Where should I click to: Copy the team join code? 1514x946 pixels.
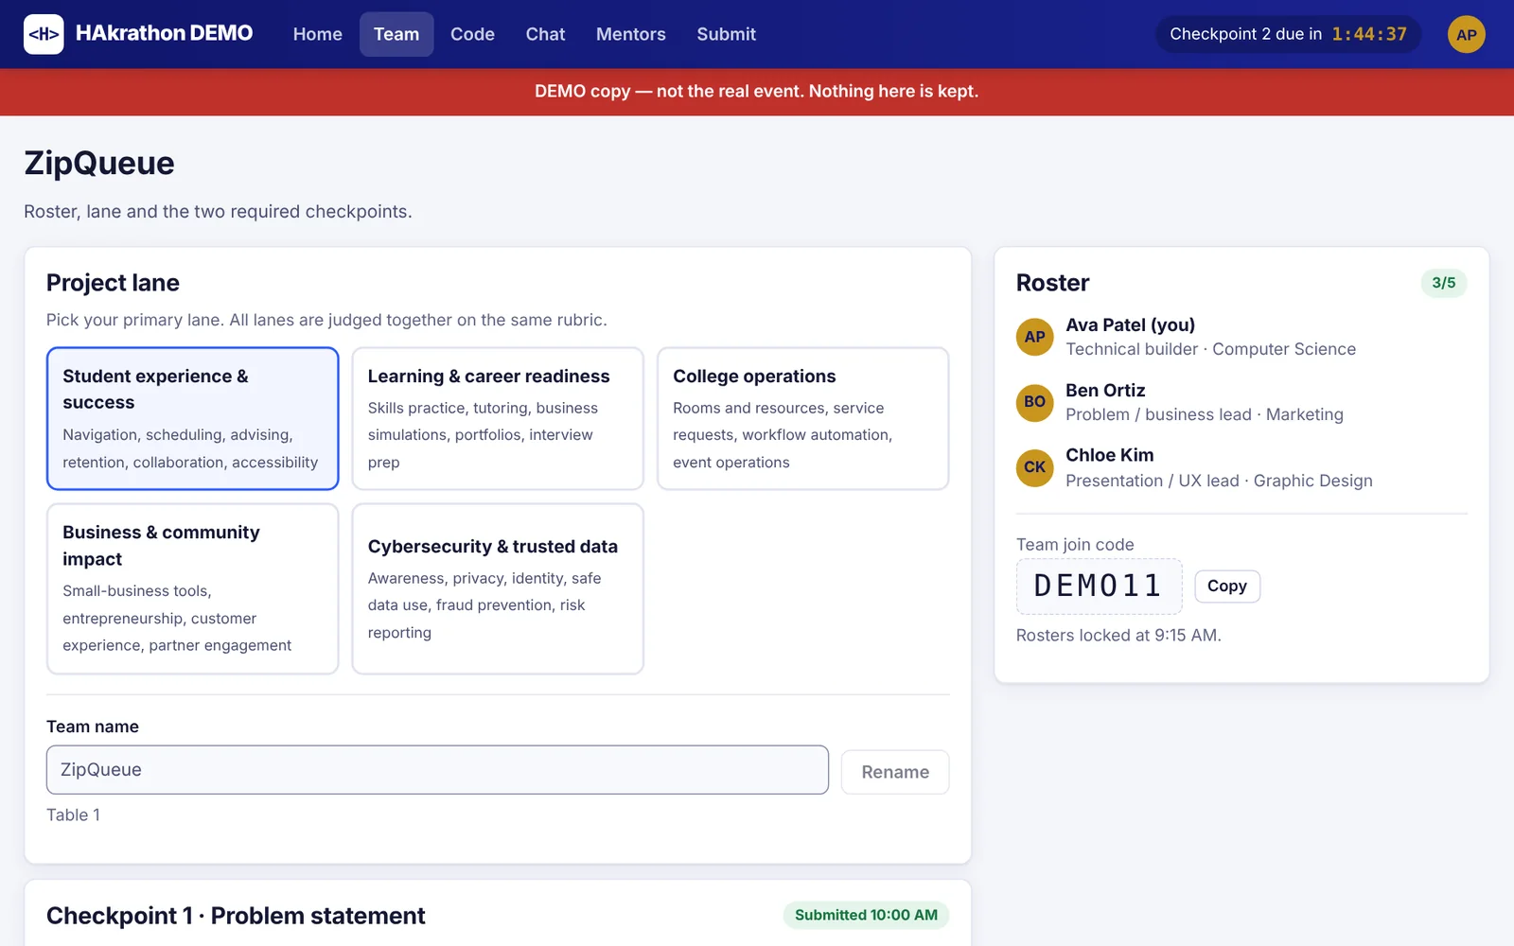[x=1227, y=587]
